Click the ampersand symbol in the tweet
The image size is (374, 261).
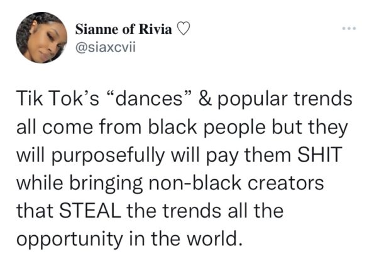click(204, 99)
